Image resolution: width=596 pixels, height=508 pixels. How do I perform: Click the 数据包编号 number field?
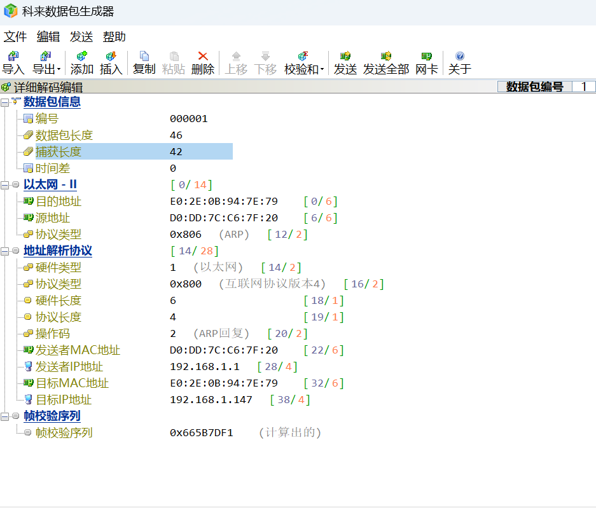coord(583,87)
